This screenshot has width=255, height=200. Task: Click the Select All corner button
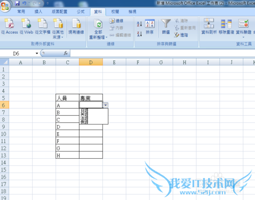coord(5,62)
